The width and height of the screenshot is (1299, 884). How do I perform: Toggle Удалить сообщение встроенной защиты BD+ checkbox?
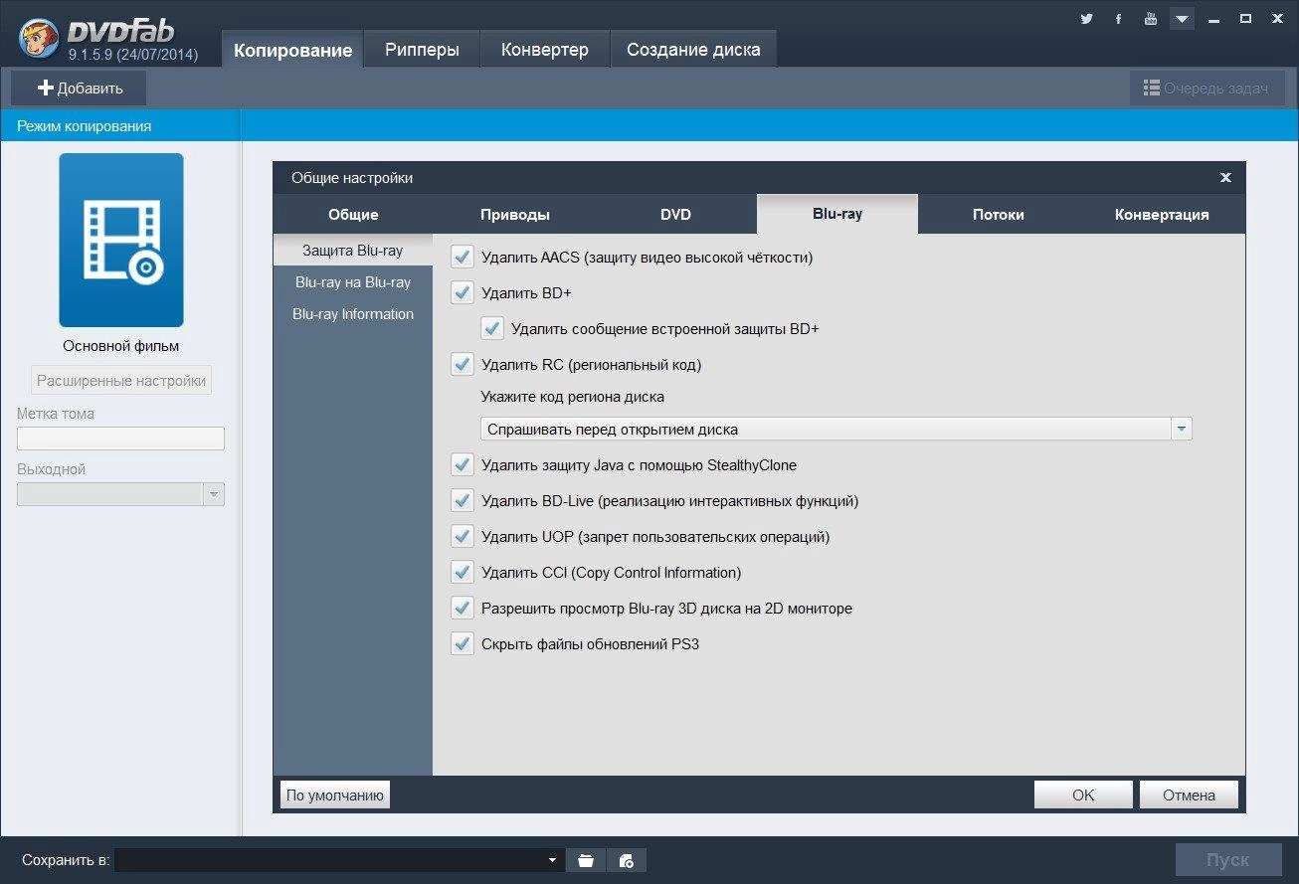click(491, 329)
